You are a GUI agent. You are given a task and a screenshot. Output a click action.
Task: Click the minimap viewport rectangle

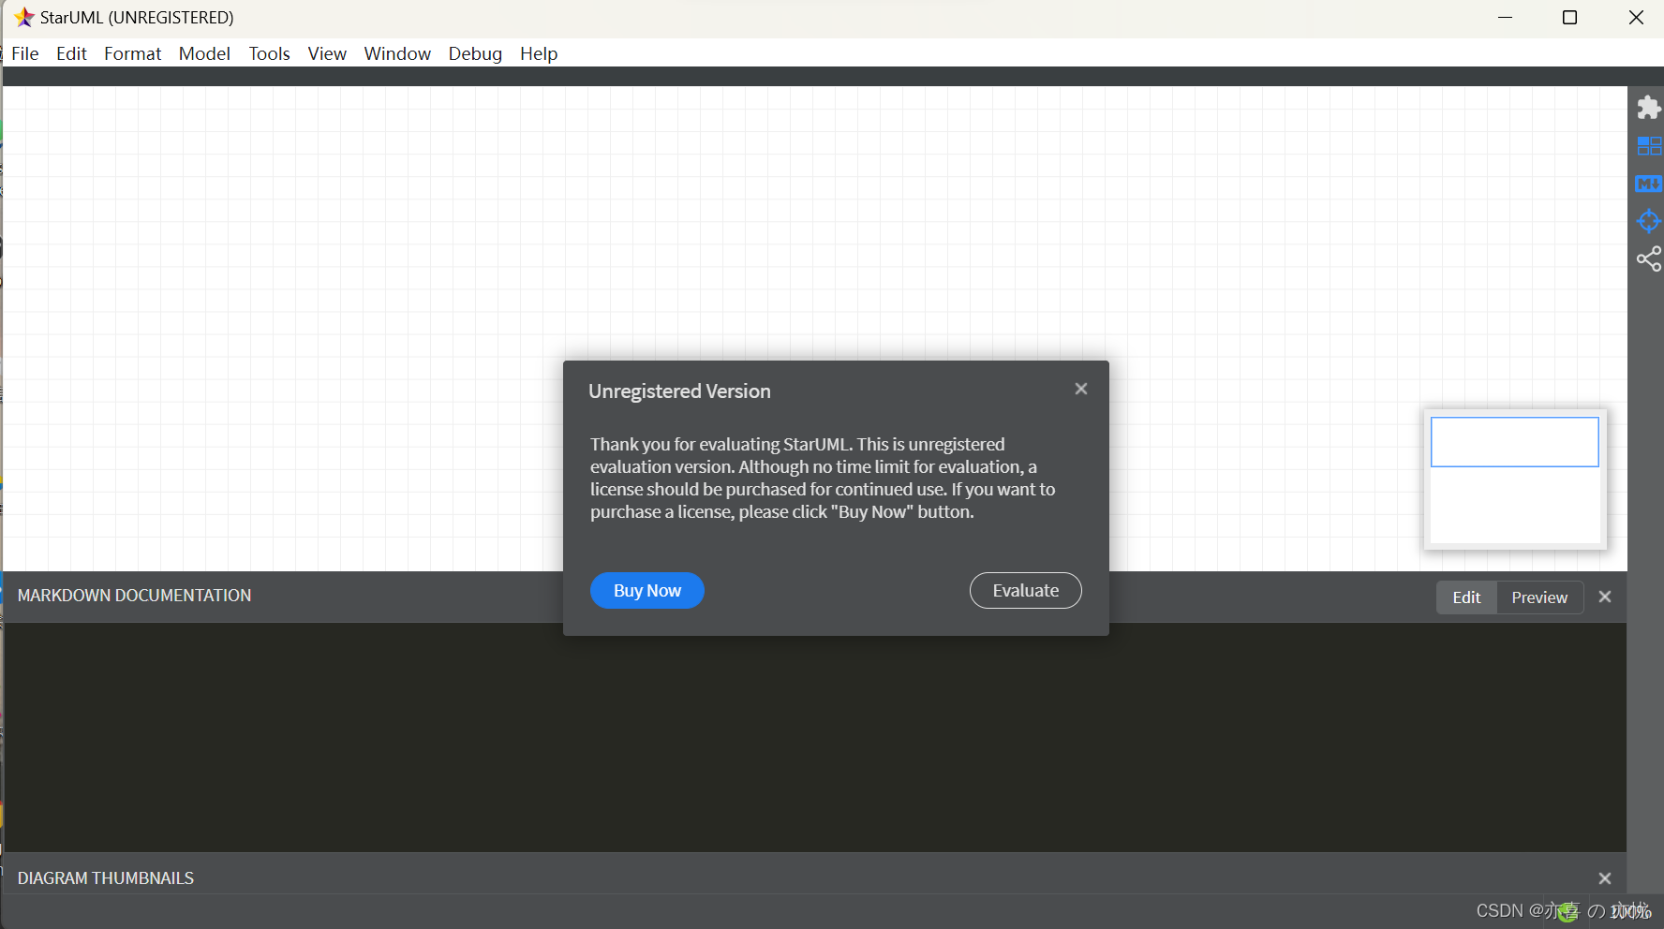click(x=1515, y=442)
